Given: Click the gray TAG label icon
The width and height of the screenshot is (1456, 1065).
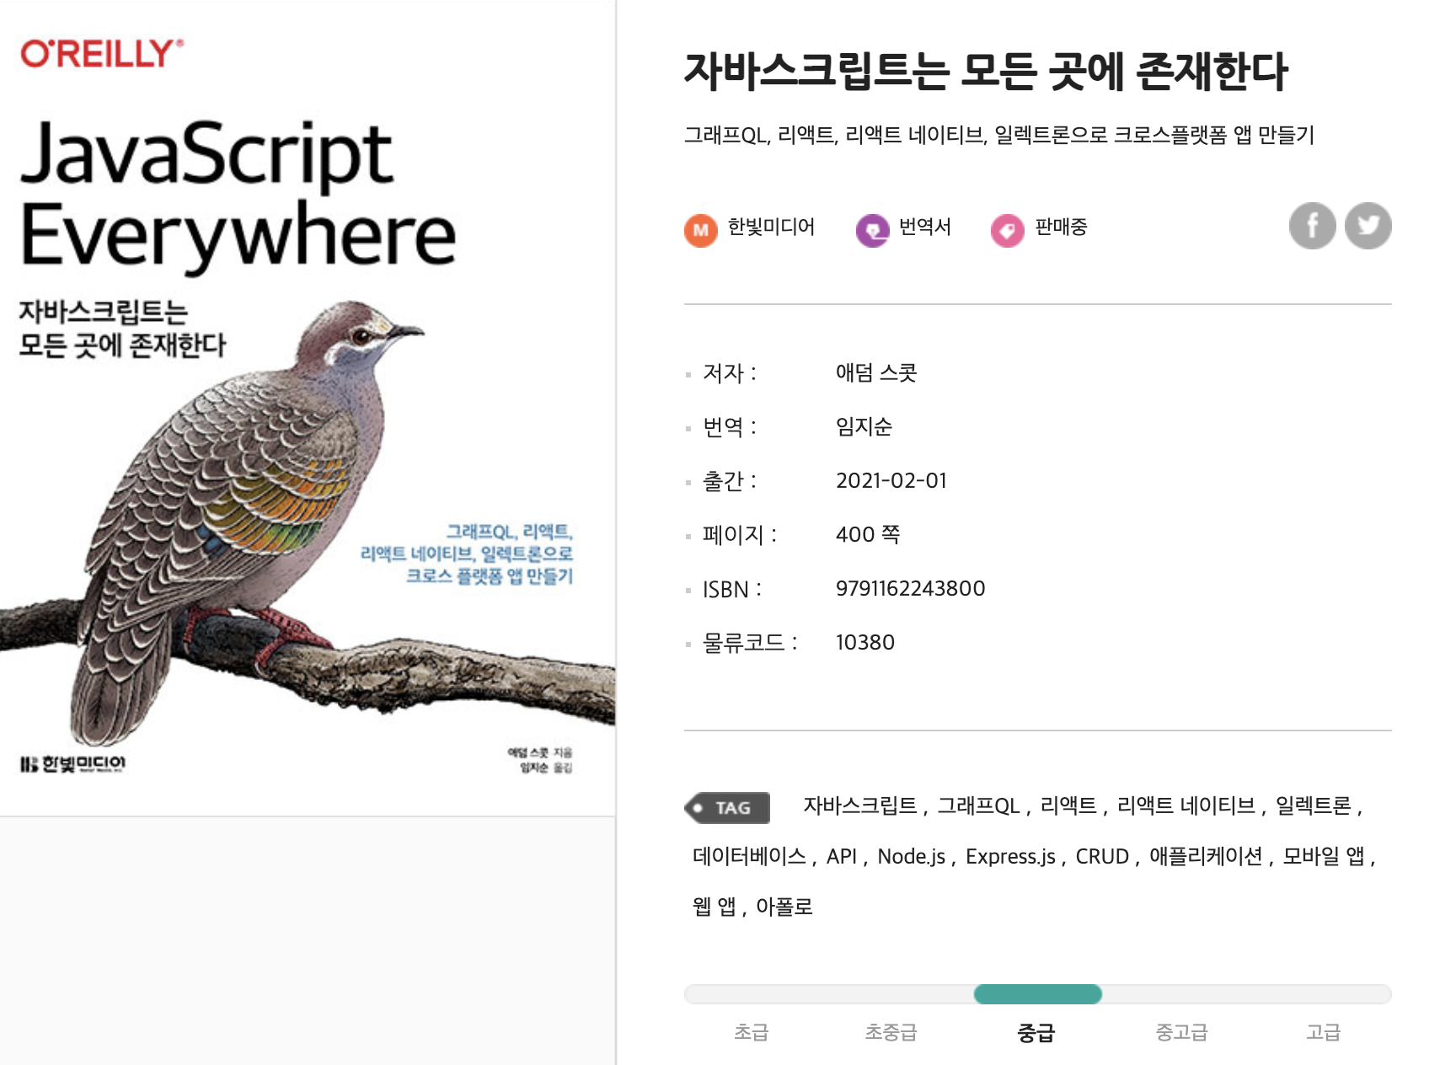Looking at the screenshot, I should 727,807.
